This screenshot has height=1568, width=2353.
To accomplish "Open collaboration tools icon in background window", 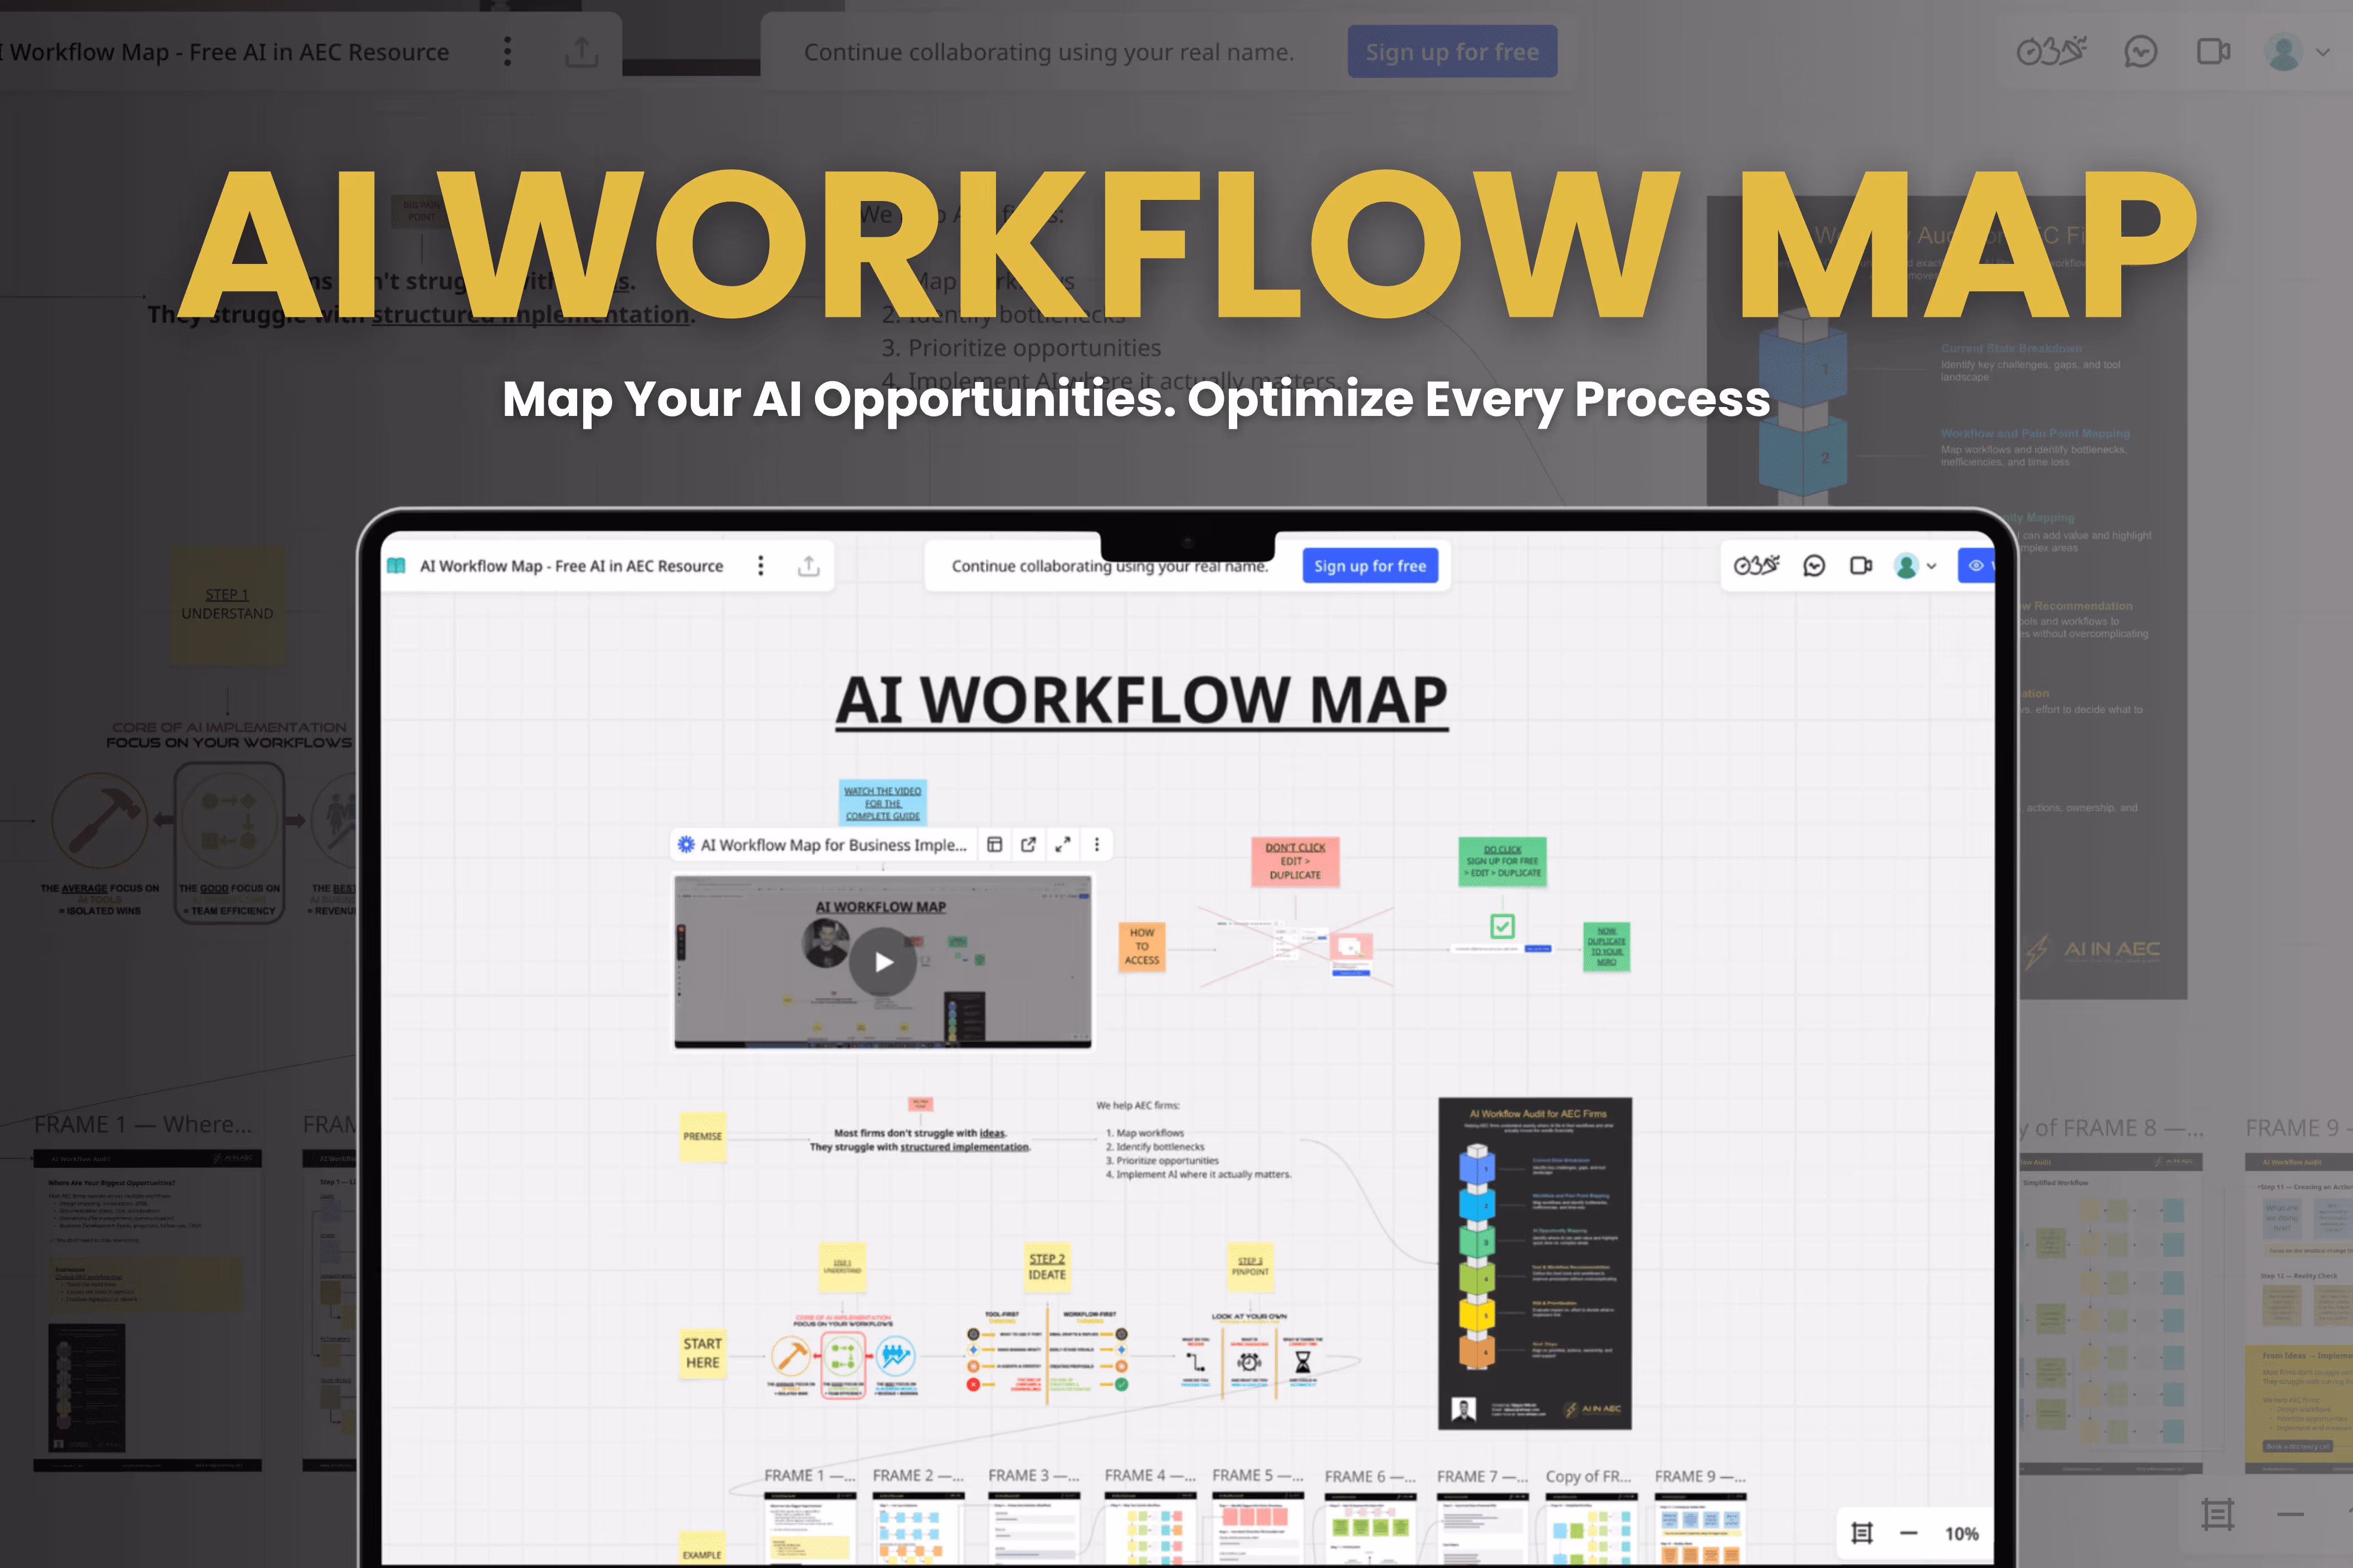I will tap(2052, 51).
